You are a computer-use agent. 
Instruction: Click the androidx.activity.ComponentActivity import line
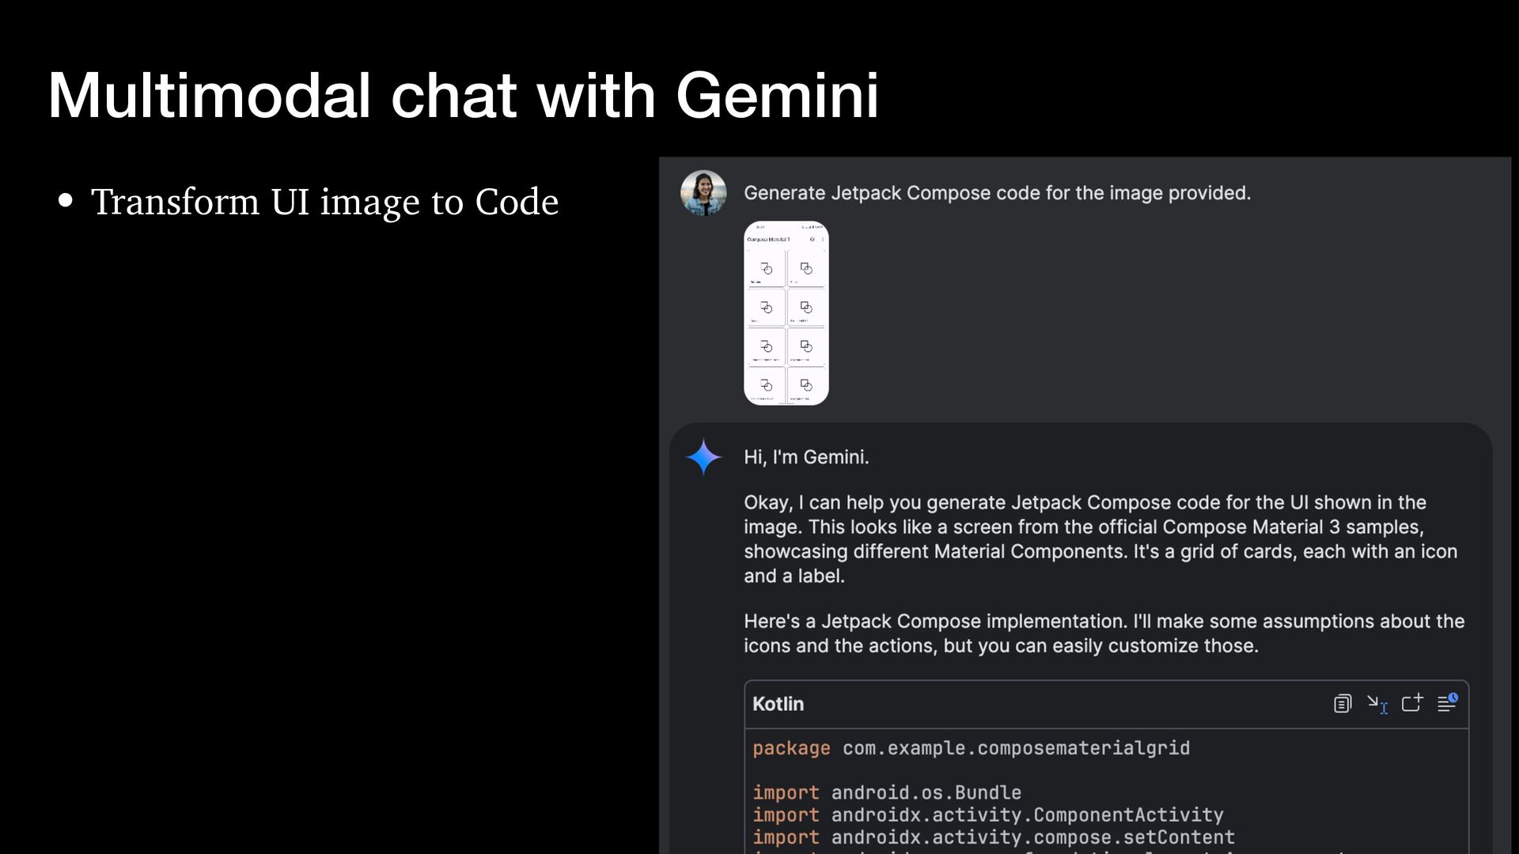pos(988,814)
